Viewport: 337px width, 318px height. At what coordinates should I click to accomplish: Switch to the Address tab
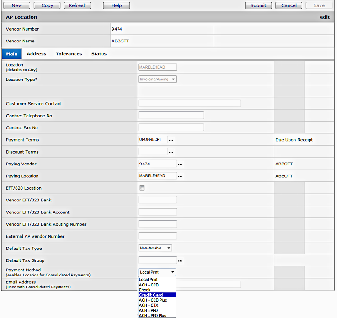[37, 54]
